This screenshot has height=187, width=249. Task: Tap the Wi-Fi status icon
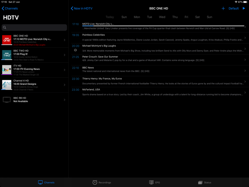[x=236, y=2]
